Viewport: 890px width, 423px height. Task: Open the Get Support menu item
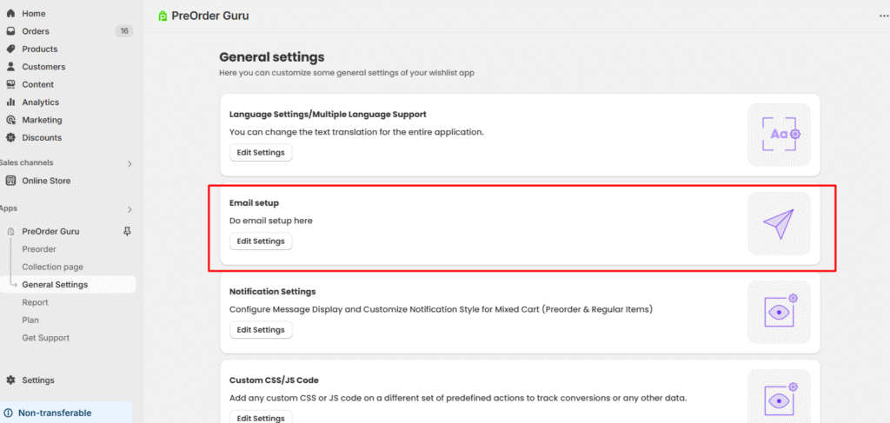pyautogui.click(x=45, y=338)
